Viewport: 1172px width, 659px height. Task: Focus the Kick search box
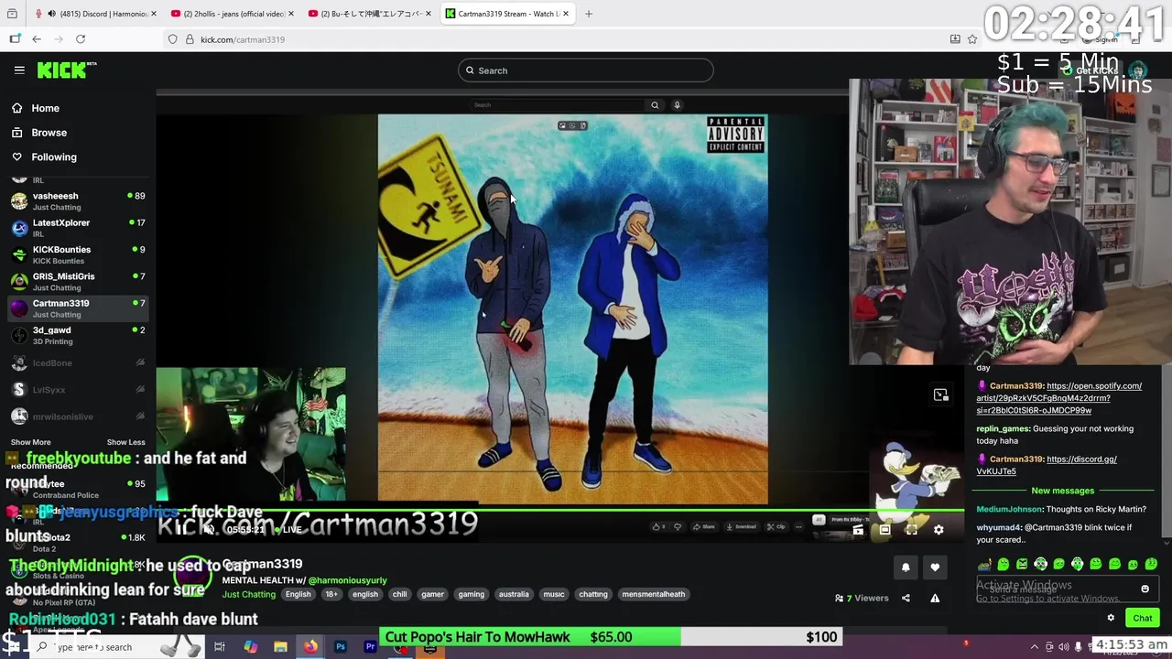[x=586, y=70]
